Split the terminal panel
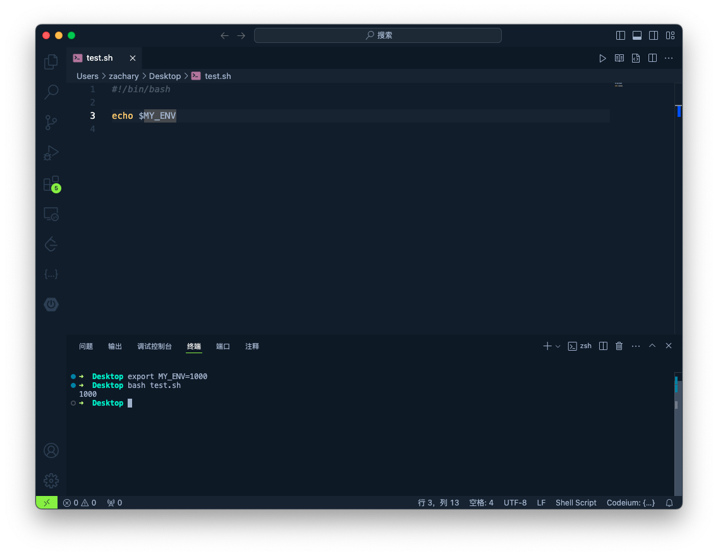Viewport: 718px width, 556px height. click(603, 346)
